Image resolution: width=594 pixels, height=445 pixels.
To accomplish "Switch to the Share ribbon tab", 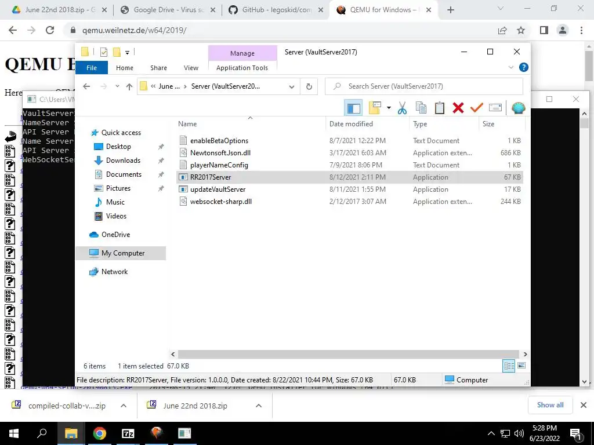I will (158, 68).
